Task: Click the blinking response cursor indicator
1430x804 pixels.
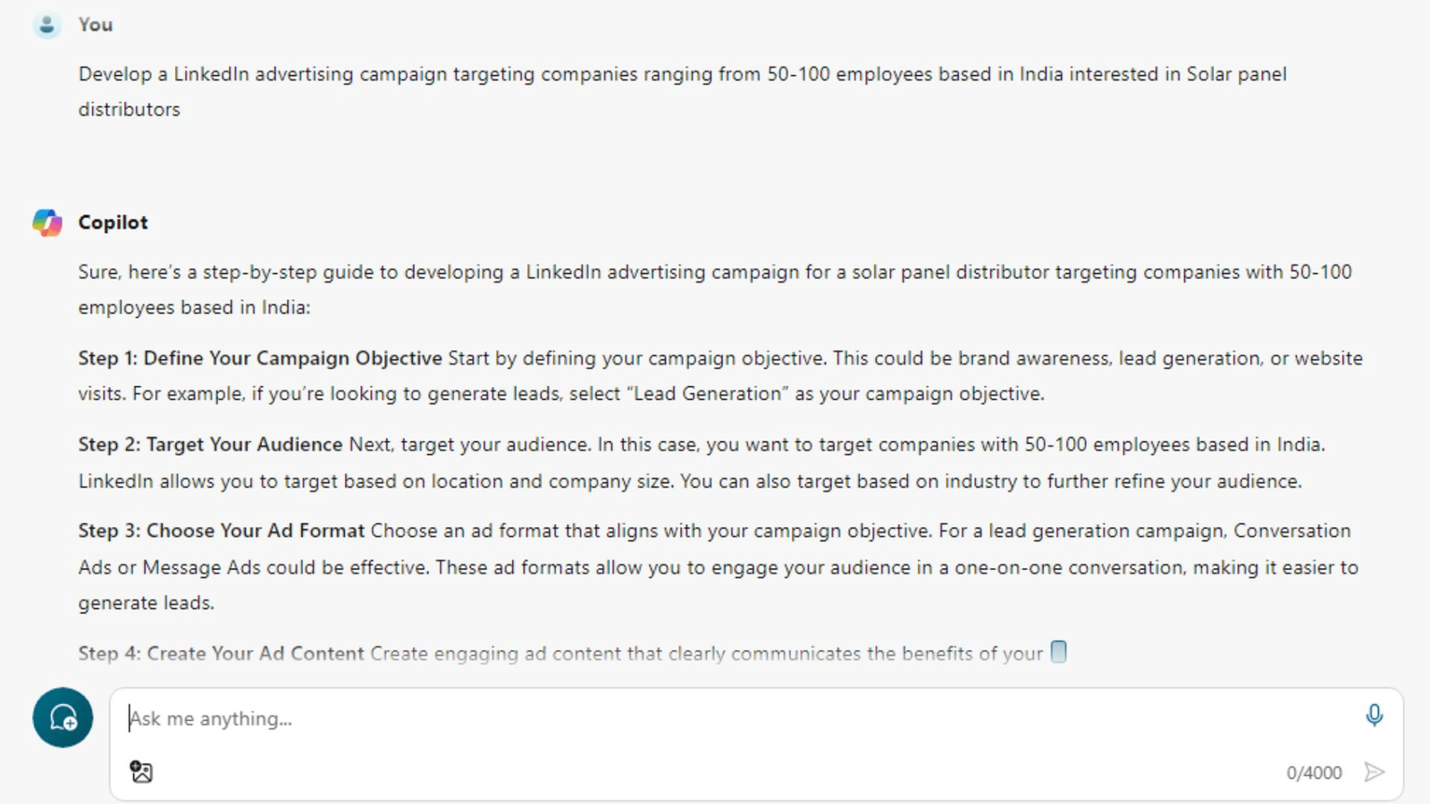Action: [x=1058, y=652]
